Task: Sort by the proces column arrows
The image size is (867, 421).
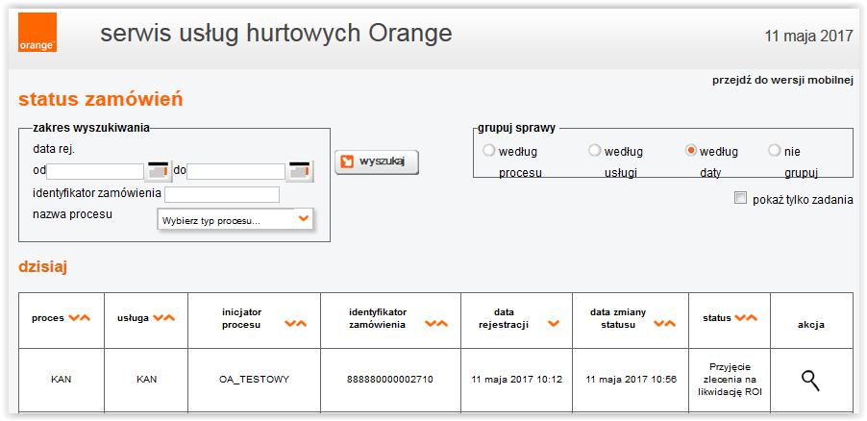Action: pos(79,318)
